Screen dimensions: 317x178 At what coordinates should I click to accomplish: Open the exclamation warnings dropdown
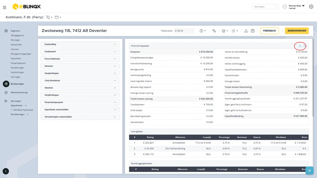click(x=203, y=31)
